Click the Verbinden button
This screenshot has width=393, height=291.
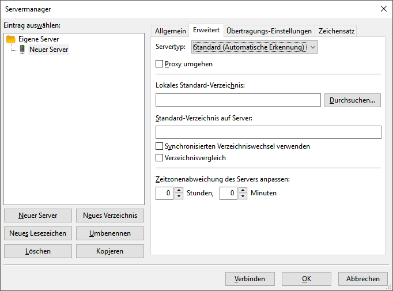250,279
